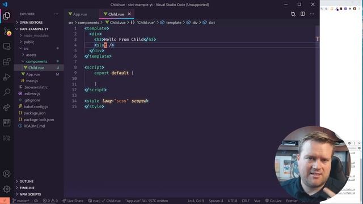363x204 pixels.
Task: Open .browserslistrc file
Action: [x=36, y=87]
